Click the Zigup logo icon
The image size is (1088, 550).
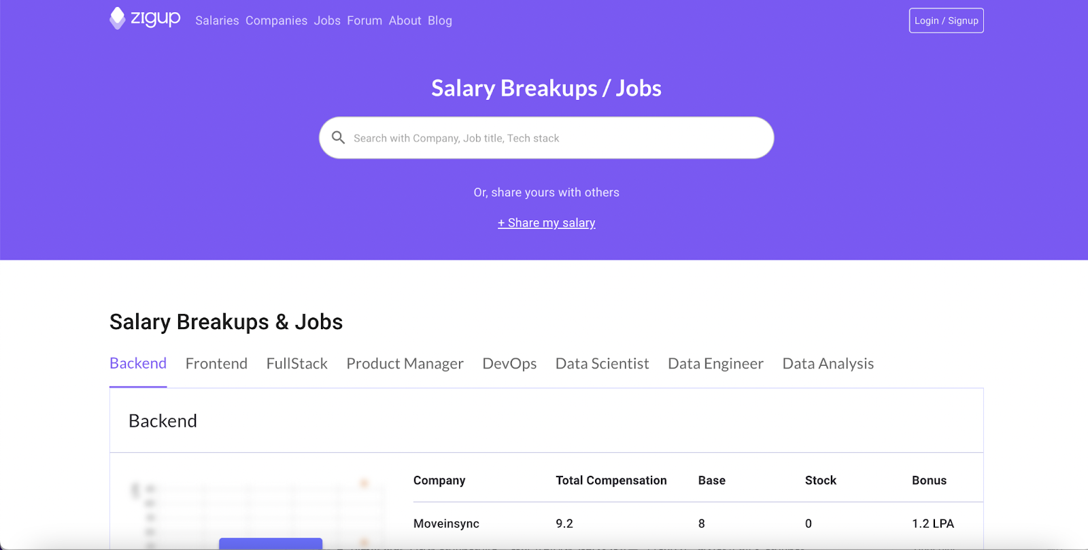(118, 18)
